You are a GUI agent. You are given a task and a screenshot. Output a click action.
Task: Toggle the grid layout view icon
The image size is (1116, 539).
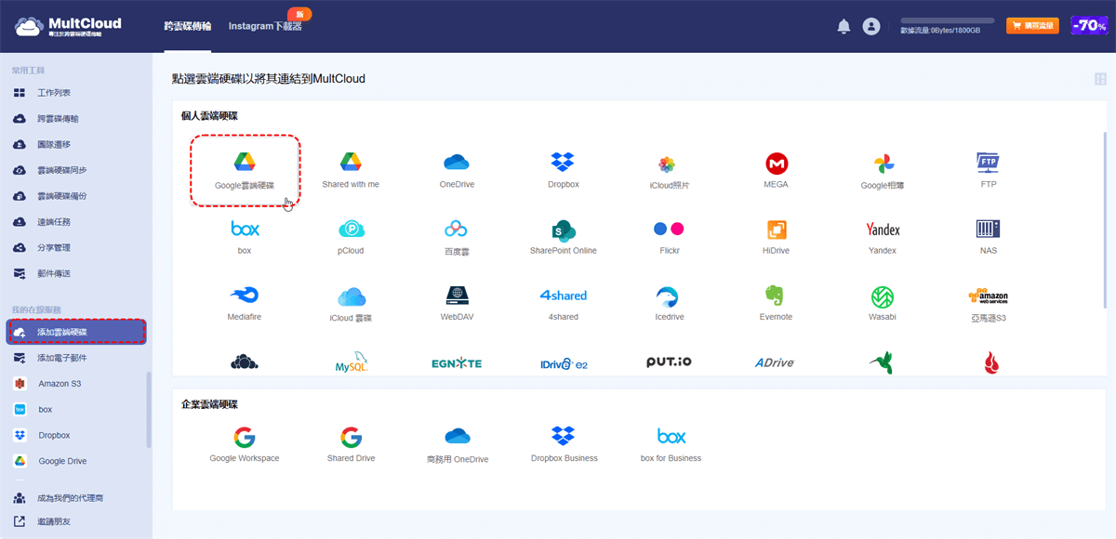pos(1101,80)
